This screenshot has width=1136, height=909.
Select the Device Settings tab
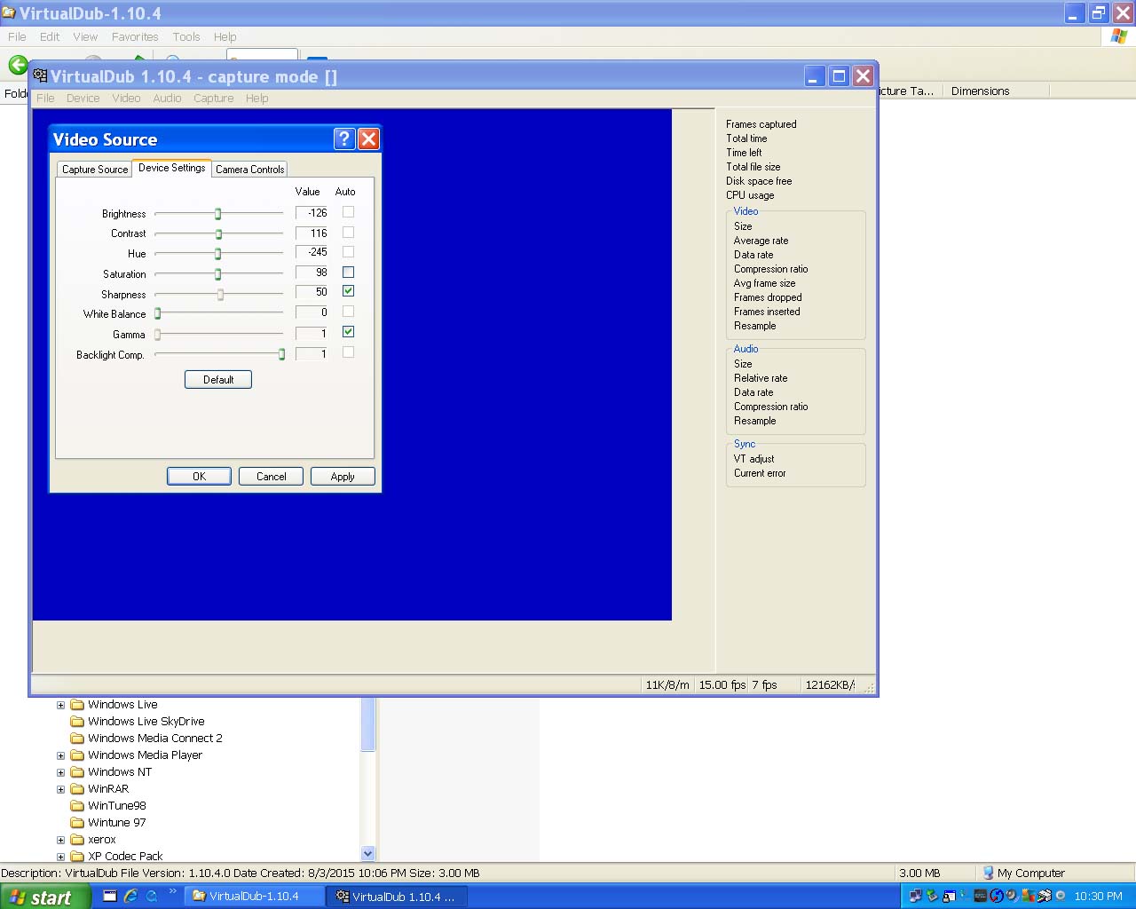pyautogui.click(x=172, y=168)
